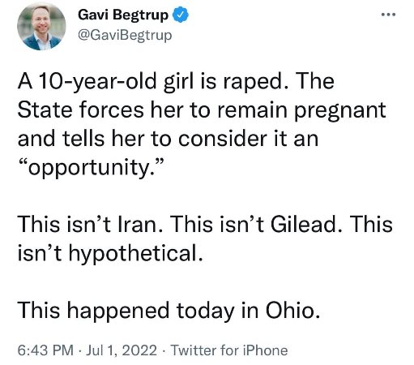
Task: Open Gavi Begtrup's profile picture
Action: 41,26
